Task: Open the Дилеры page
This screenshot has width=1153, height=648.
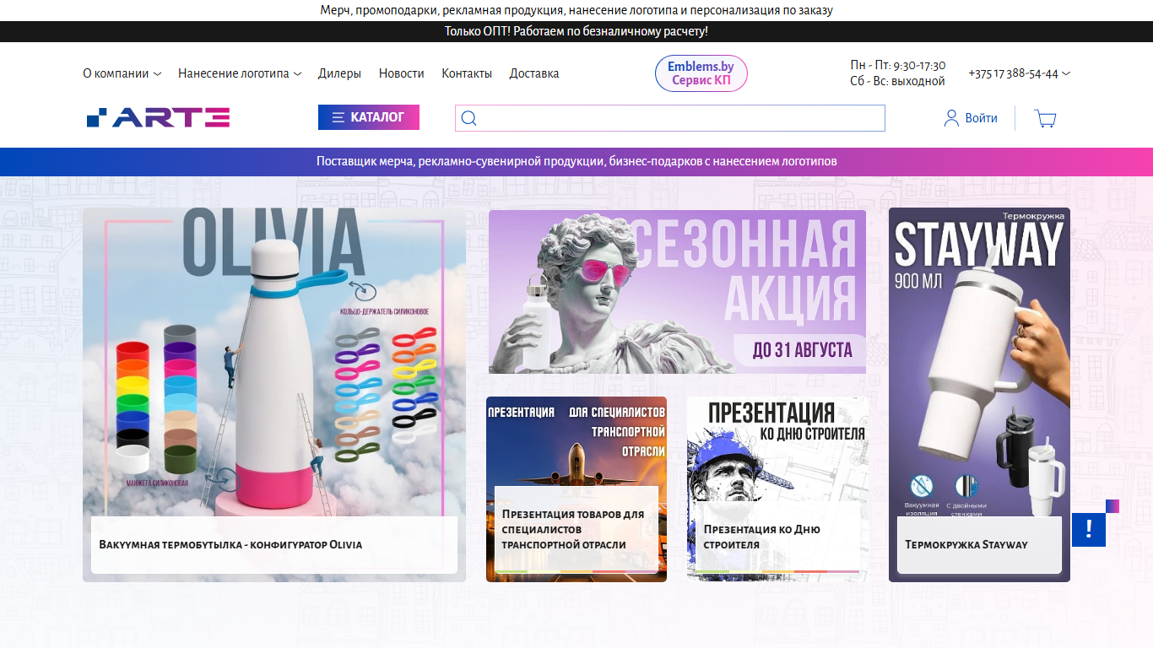Action: point(339,73)
